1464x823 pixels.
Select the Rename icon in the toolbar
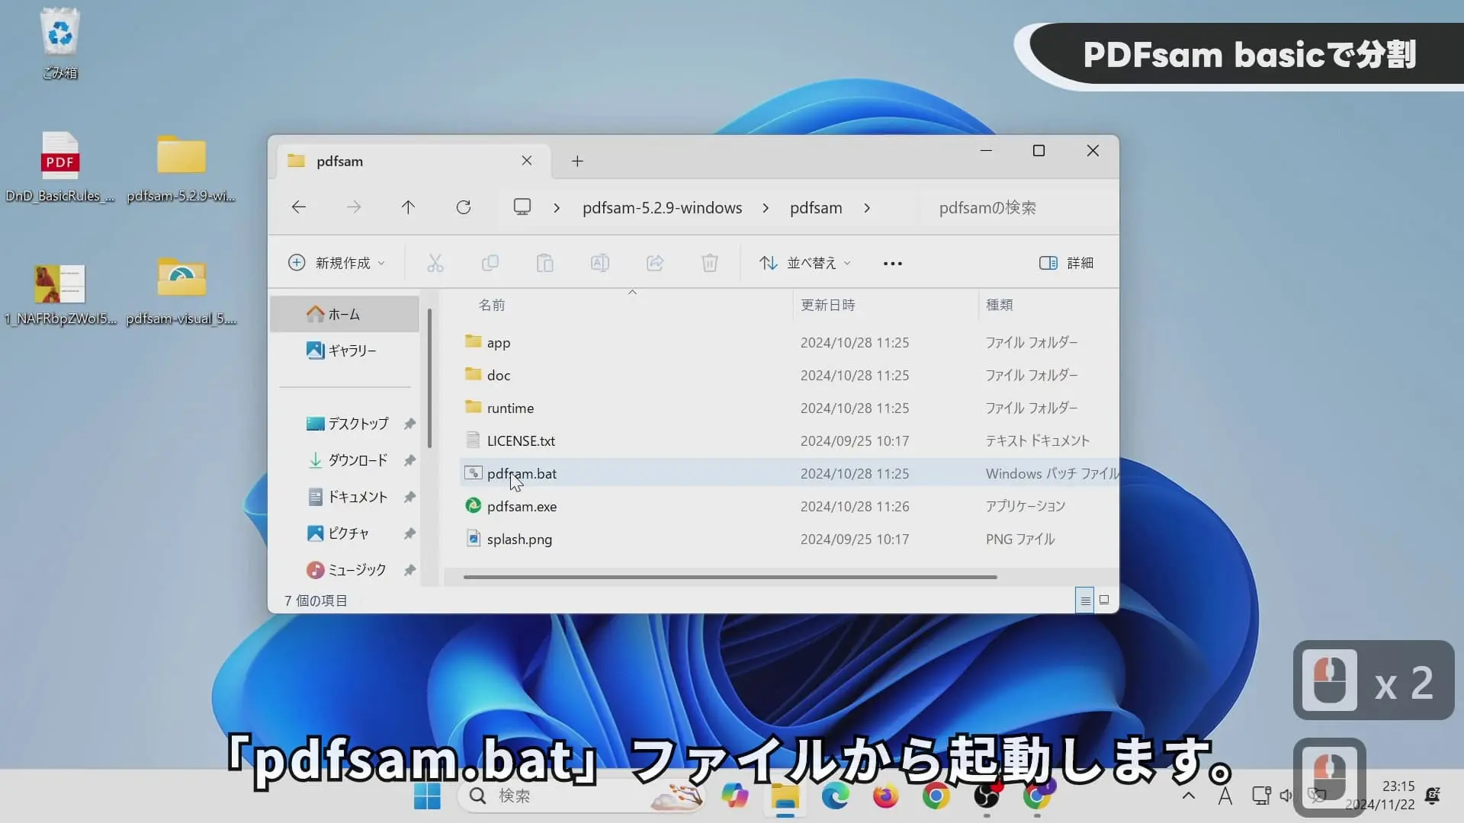point(600,263)
